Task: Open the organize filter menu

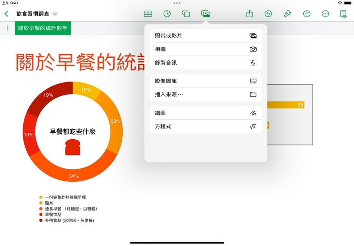Action: click(x=307, y=14)
